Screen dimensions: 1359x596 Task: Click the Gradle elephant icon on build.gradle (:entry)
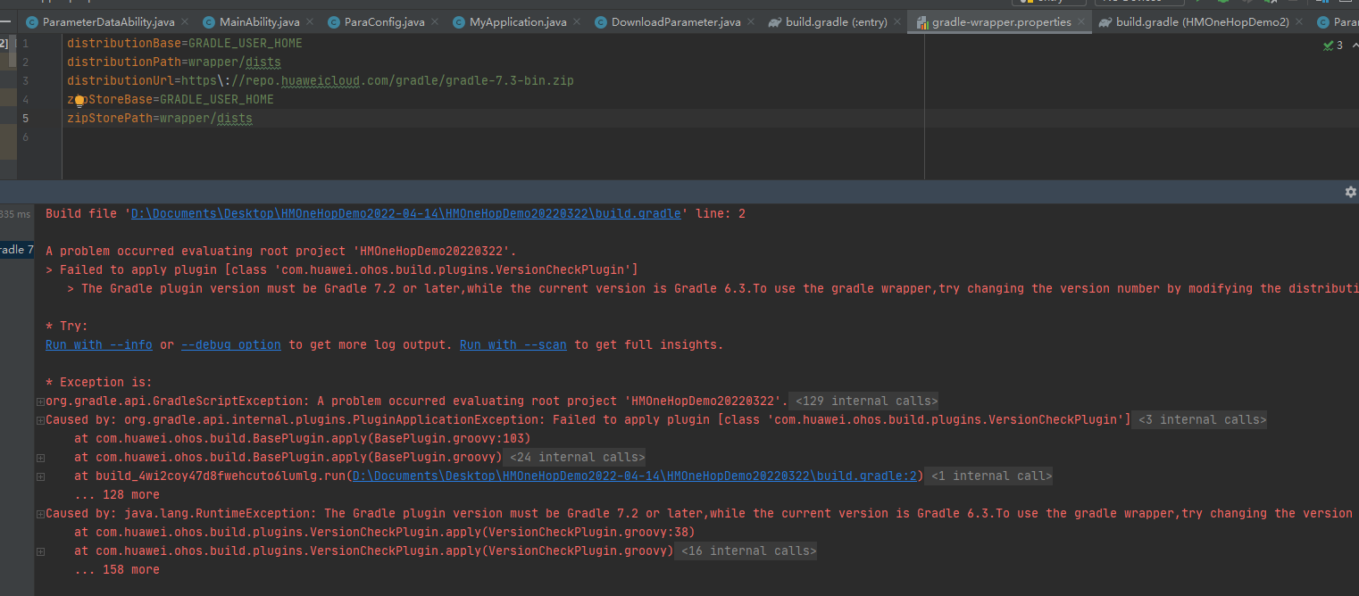pos(775,22)
